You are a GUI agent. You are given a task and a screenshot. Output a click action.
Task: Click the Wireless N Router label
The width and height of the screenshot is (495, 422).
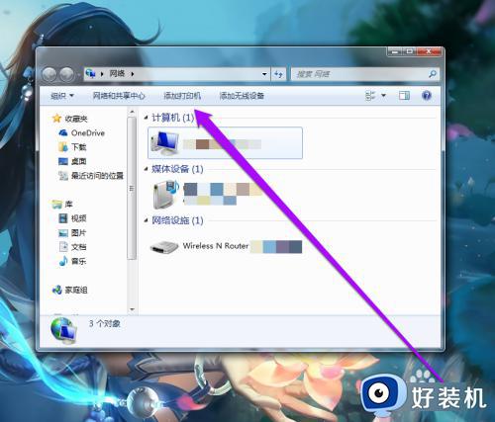click(x=216, y=246)
